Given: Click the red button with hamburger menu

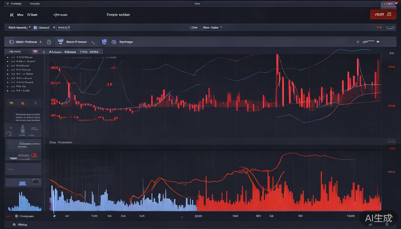Looking at the screenshot, I should pos(383,14).
